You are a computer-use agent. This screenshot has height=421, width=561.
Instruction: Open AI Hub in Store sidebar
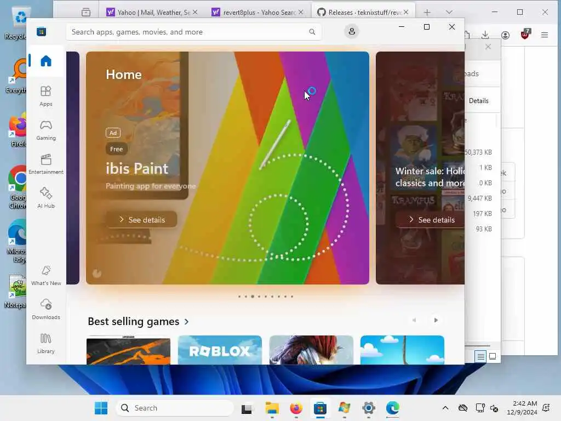tap(46, 198)
